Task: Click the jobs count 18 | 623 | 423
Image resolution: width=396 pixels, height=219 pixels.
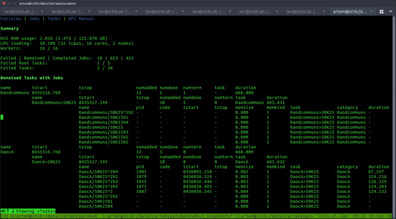Action: [115, 58]
